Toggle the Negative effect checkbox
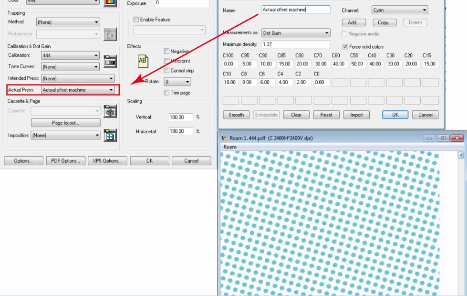467x296 pixels. [x=166, y=51]
